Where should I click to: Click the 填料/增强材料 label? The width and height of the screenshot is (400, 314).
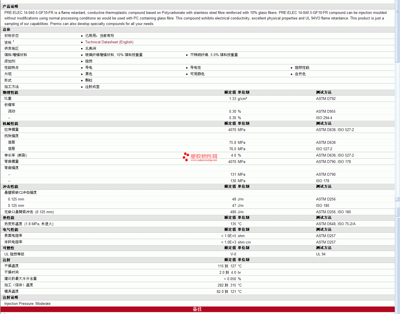(x=16, y=55)
